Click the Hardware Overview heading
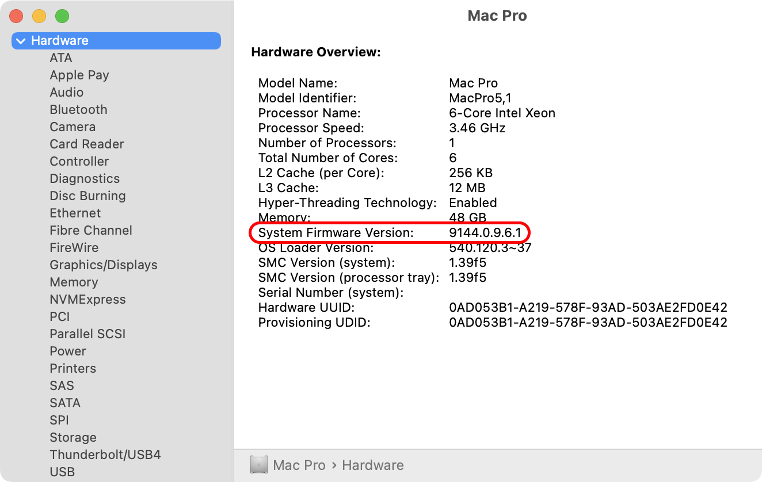The image size is (762, 482). [x=317, y=52]
